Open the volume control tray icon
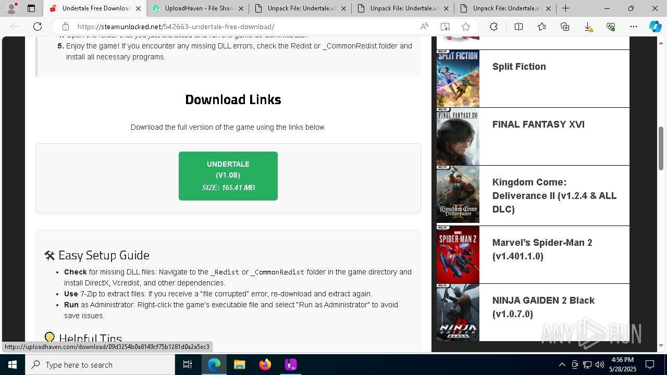This screenshot has height=375, width=667. 600,365
